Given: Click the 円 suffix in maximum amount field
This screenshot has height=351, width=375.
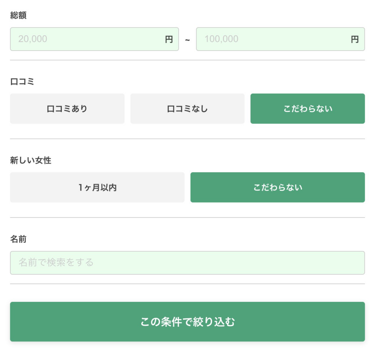Looking at the screenshot, I should pos(355,39).
